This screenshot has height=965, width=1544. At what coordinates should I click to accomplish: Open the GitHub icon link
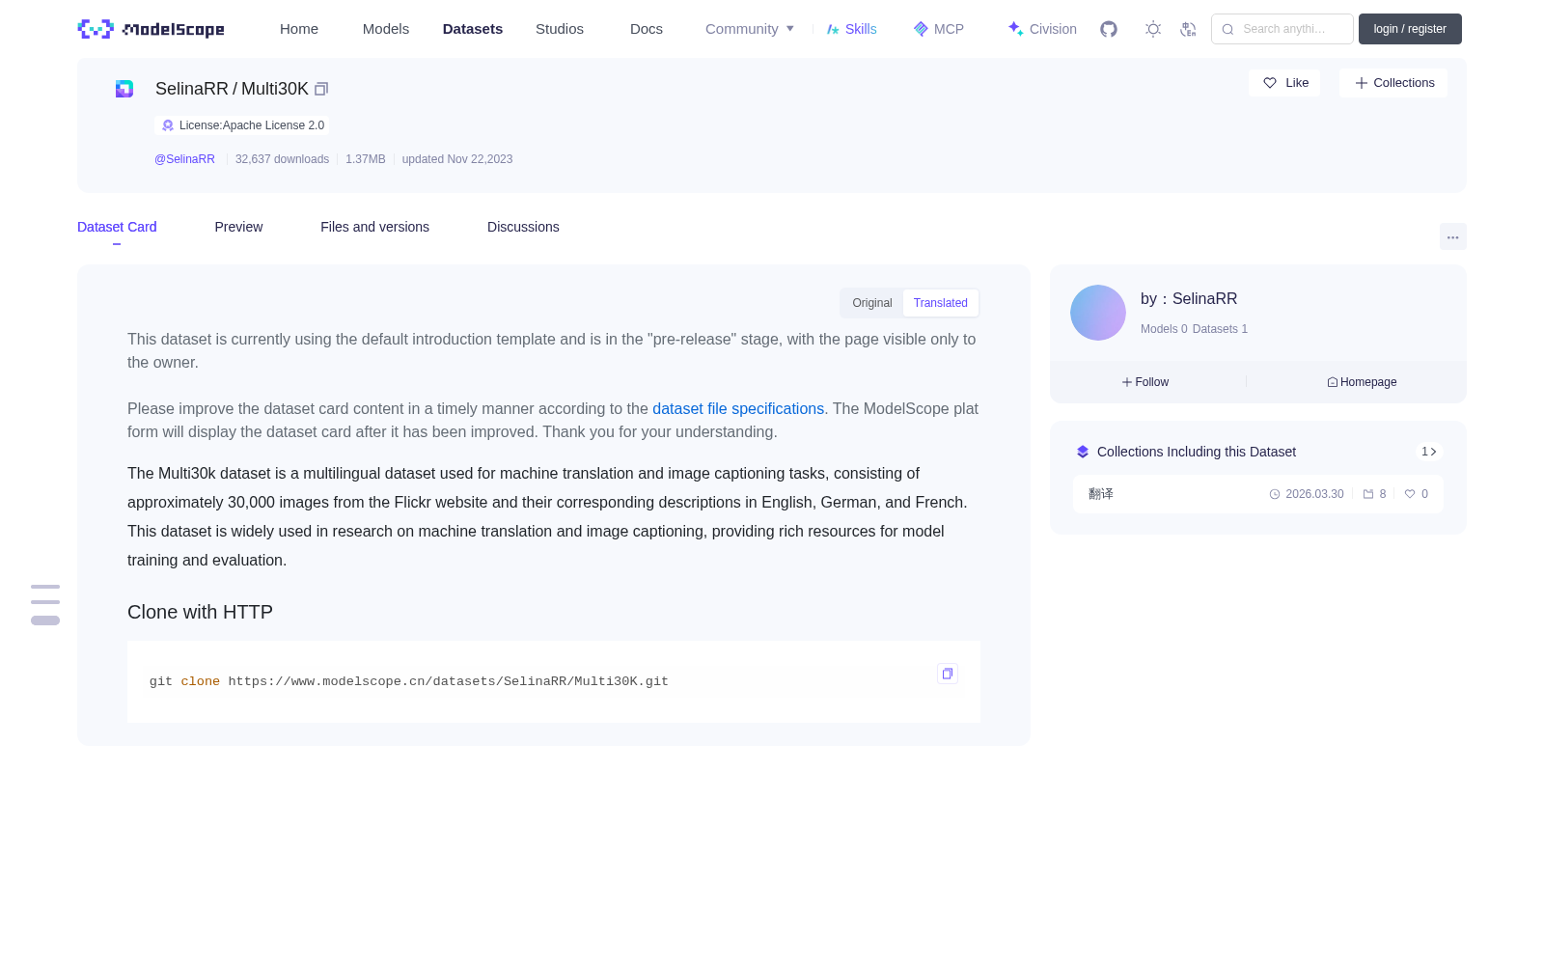1109,29
